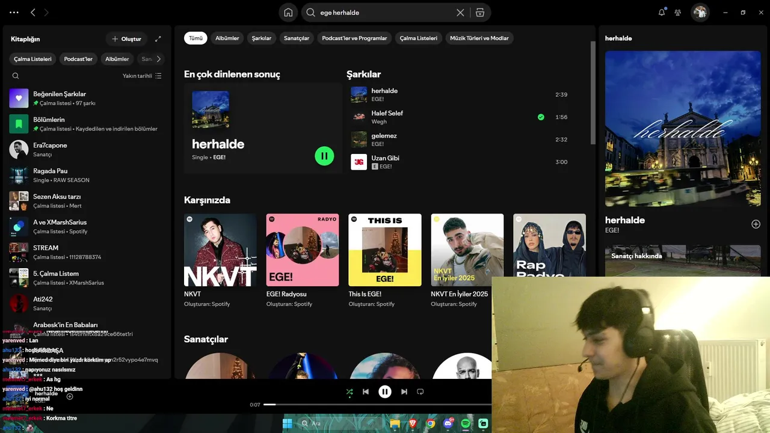The height and width of the screenshot is (433, 770).
Task: Open Sanatçı hakkında card
Action: click(x=683, y=260)
